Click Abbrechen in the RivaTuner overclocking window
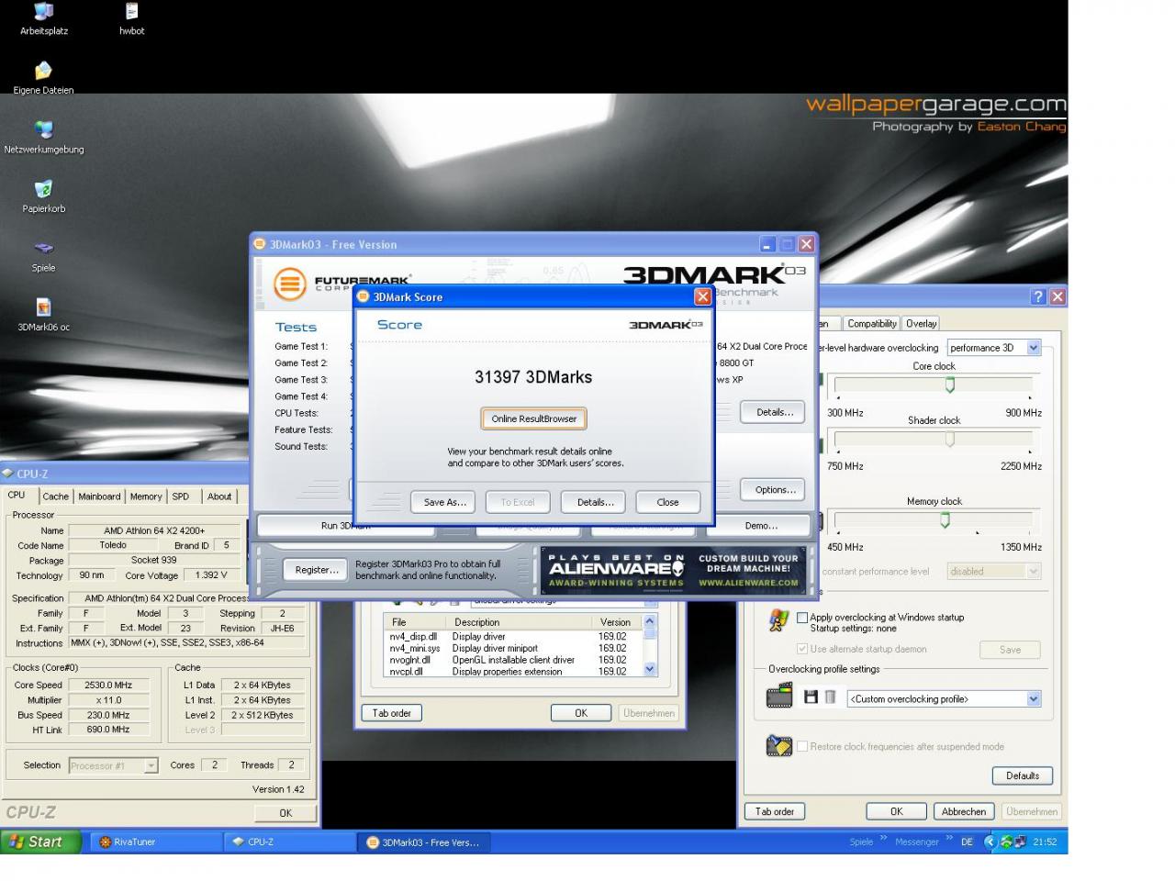Image resolution: width=1175 pixels, height=881 pixels. (963, 811)
